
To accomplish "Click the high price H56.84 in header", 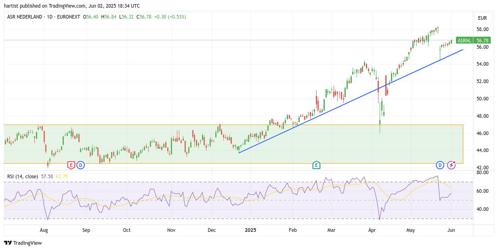I will (x=109, y=17).
